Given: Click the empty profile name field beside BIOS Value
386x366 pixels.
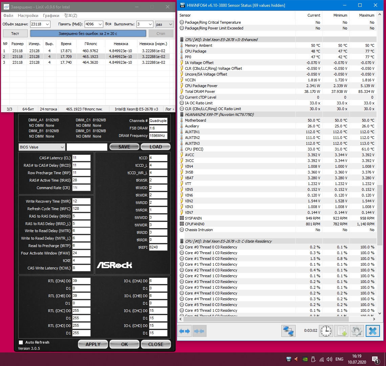Looking at the screenshot, I should (x=87, y=147).
